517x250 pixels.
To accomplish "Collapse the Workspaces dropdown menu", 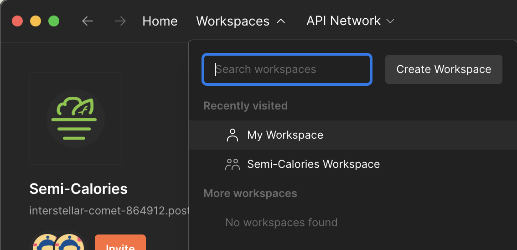I will click(x=241, y=21).
